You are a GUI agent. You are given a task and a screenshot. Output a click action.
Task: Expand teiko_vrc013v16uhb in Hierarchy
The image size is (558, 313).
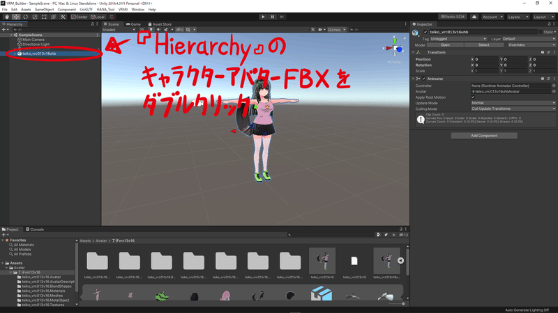click(x=15, y=54)
